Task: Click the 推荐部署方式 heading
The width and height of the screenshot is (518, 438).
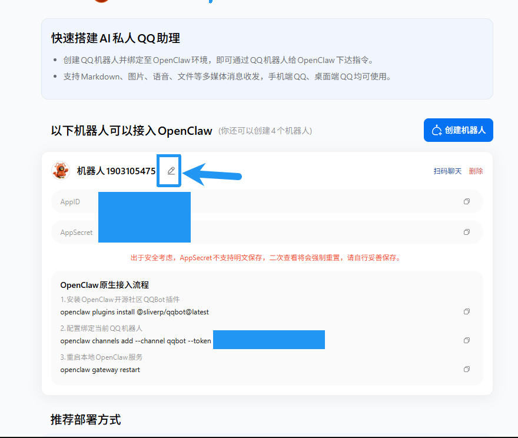Action: click(x=85, y=420)
